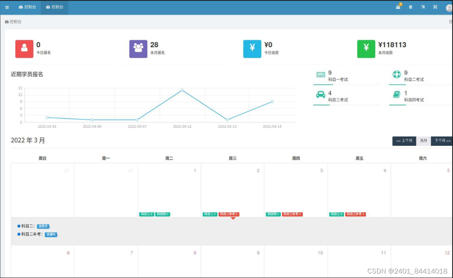453x278 pixels.
Task: Click the 科目二考试 lifebuoy icon
Action: point(397,75)
